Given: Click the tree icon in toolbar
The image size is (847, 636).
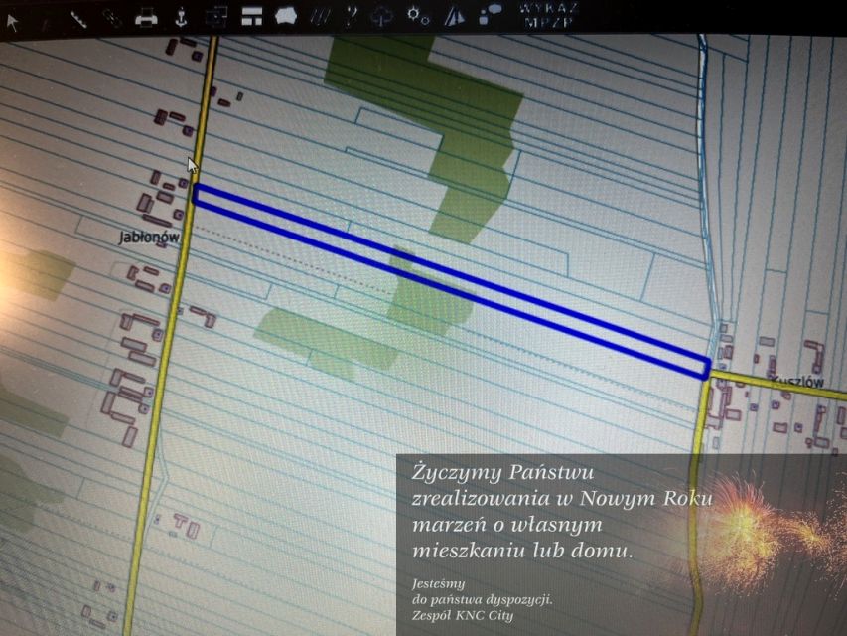Looking at the screenshot, I should pyautogui.click(x=384, y=15).
